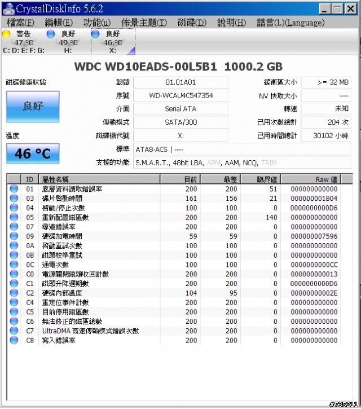Click the interface field Serial ATA
Screen dimensions: 361x409
pos(180,109)
